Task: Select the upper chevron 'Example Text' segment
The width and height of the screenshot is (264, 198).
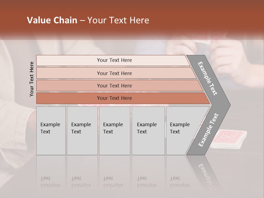Action: pyautogui.click(x=208, y=78)
